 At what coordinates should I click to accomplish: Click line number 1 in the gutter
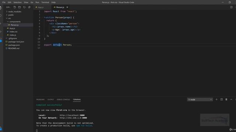pos(39,11)
